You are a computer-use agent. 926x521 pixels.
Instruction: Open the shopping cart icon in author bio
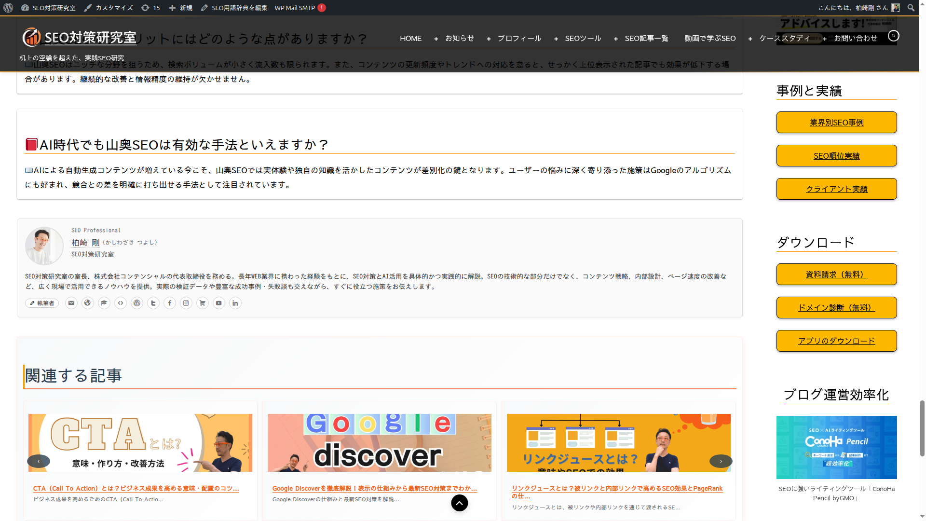pos(203,303)
